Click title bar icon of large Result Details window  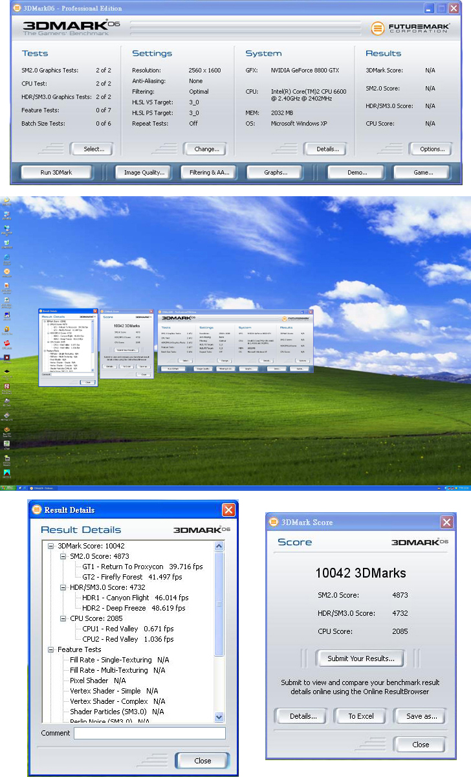click(x=36, y=510)
